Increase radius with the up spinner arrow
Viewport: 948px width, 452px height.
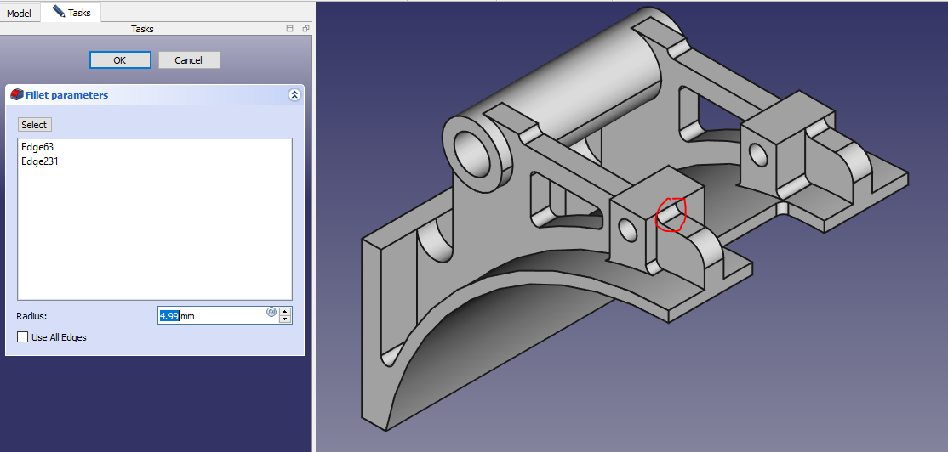pos(285,311)
